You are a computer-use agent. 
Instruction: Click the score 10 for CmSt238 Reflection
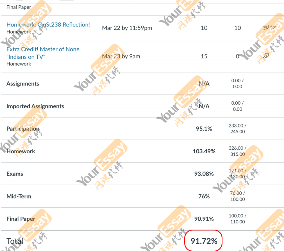(237, 28)
